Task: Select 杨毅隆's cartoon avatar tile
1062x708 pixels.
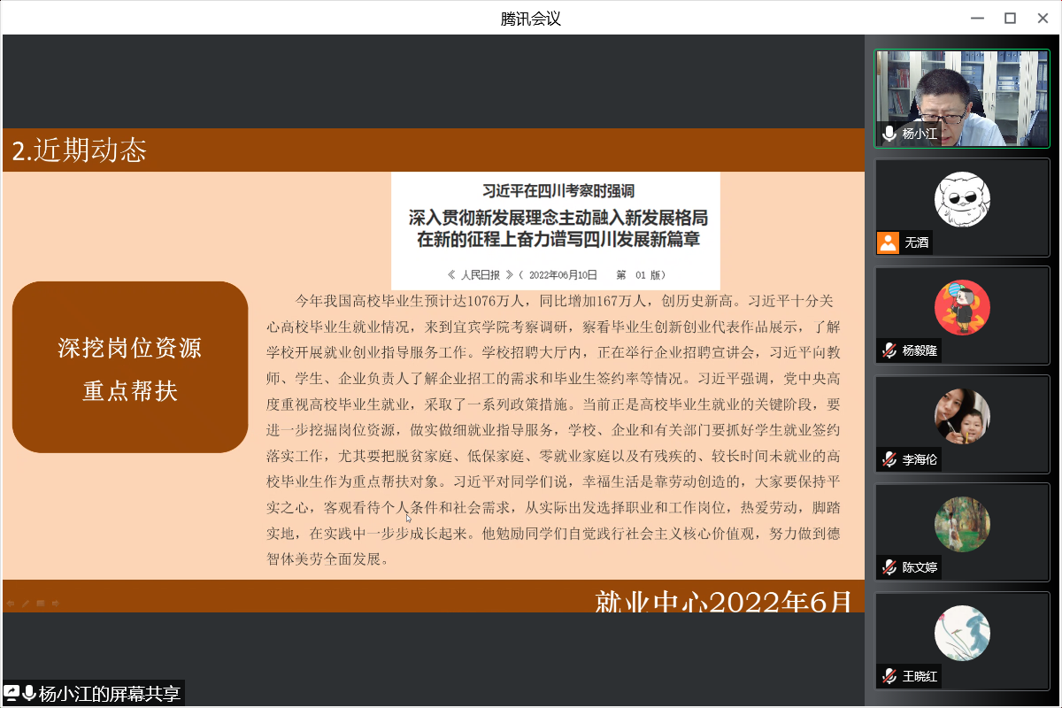Action: click(962, 308)
